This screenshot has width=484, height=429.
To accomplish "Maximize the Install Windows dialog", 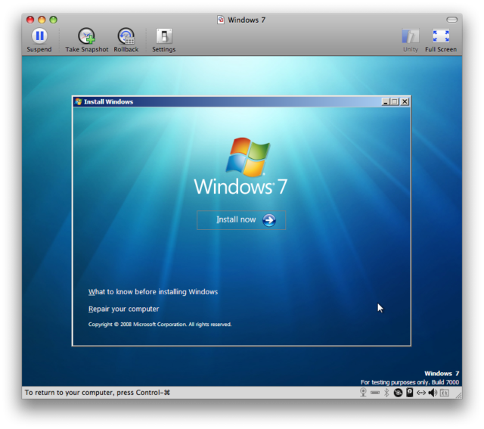I will [x=395, y=101].
